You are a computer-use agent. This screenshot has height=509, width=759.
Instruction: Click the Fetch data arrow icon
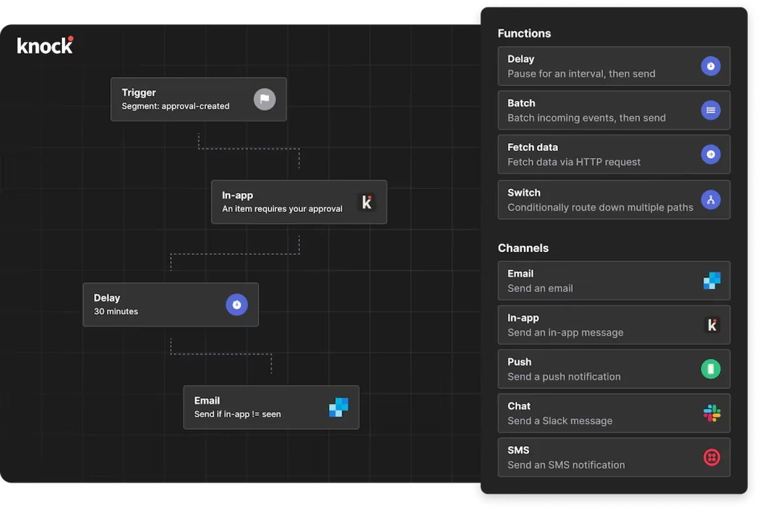[x=710, y=154]
